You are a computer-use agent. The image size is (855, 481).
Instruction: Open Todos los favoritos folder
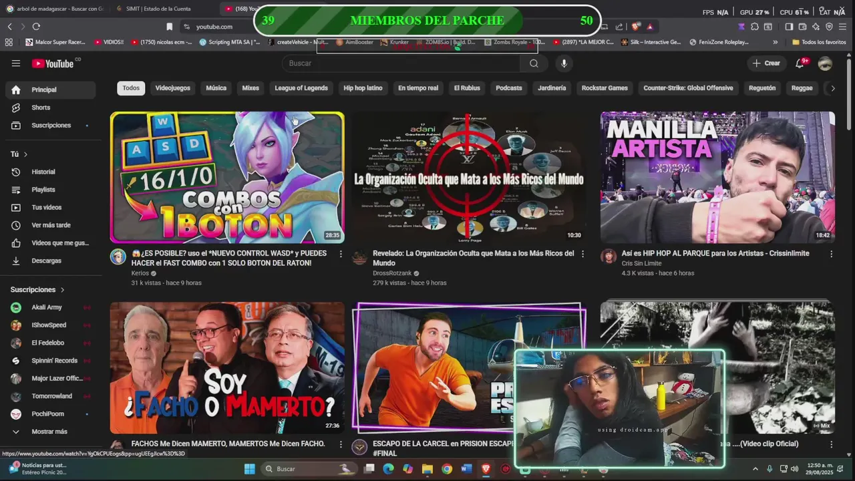pos(819,42)
